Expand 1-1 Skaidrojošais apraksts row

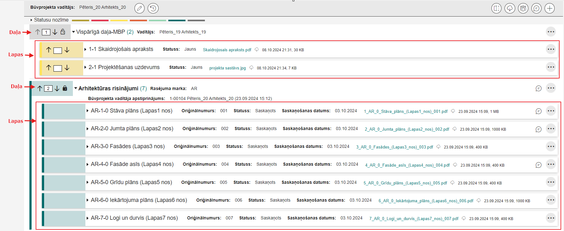[85, 49]
